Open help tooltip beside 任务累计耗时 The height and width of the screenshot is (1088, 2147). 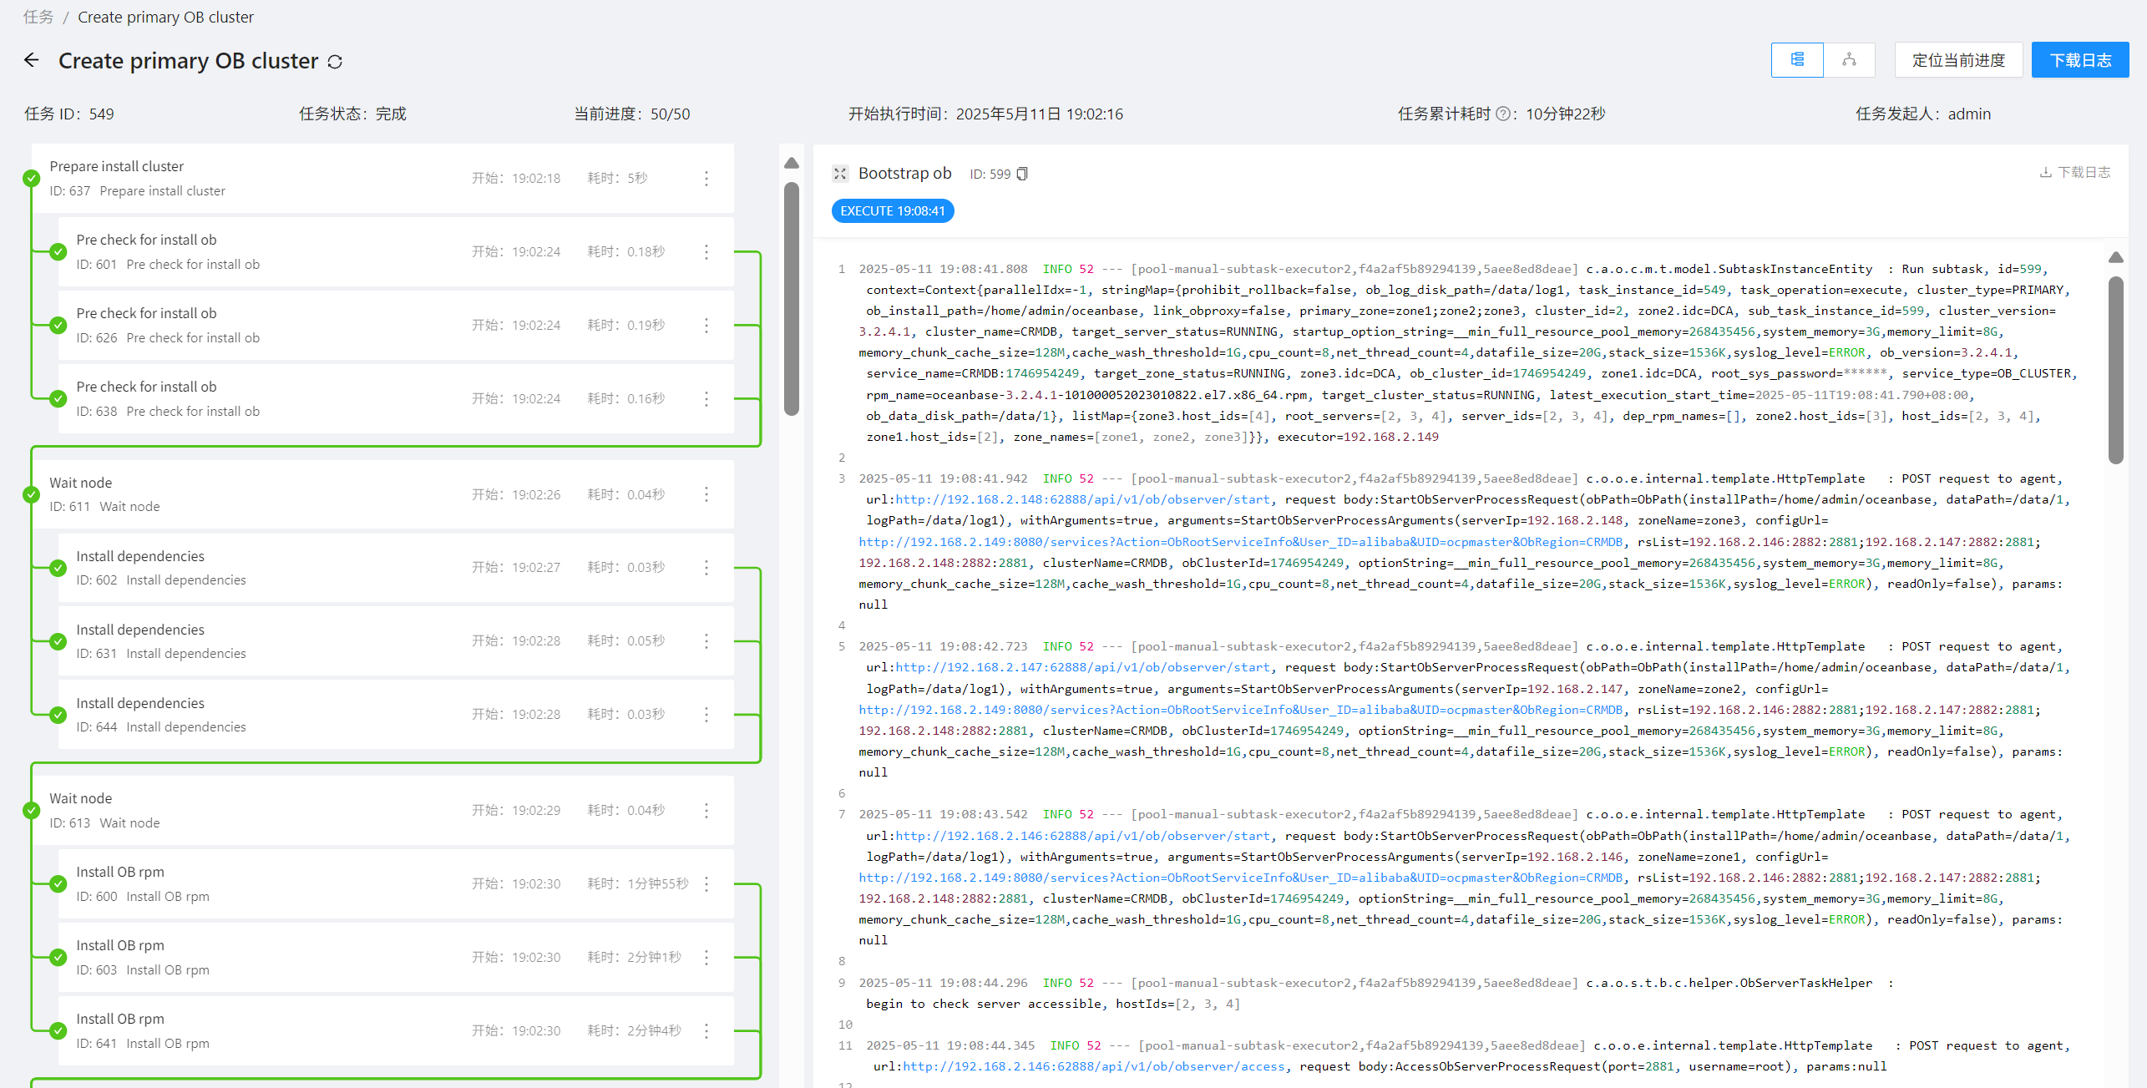click(x=1505, y=114)
